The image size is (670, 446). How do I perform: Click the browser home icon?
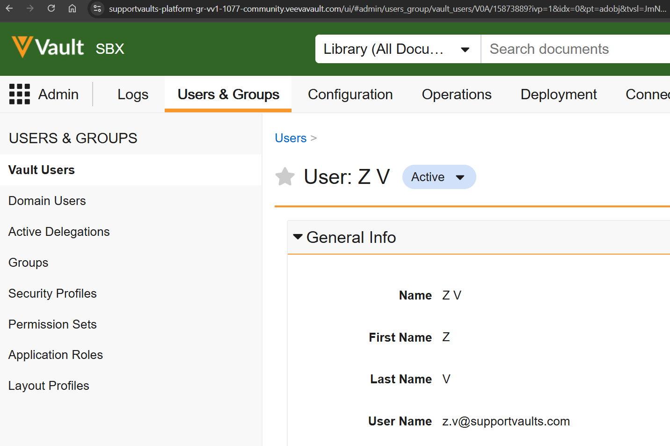(72, 8)
